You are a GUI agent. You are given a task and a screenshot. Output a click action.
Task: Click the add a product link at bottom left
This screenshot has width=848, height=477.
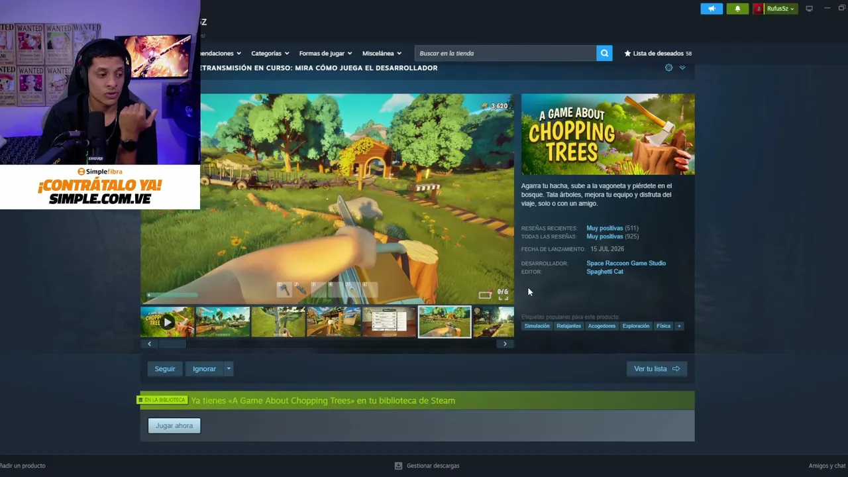point(23,466)
